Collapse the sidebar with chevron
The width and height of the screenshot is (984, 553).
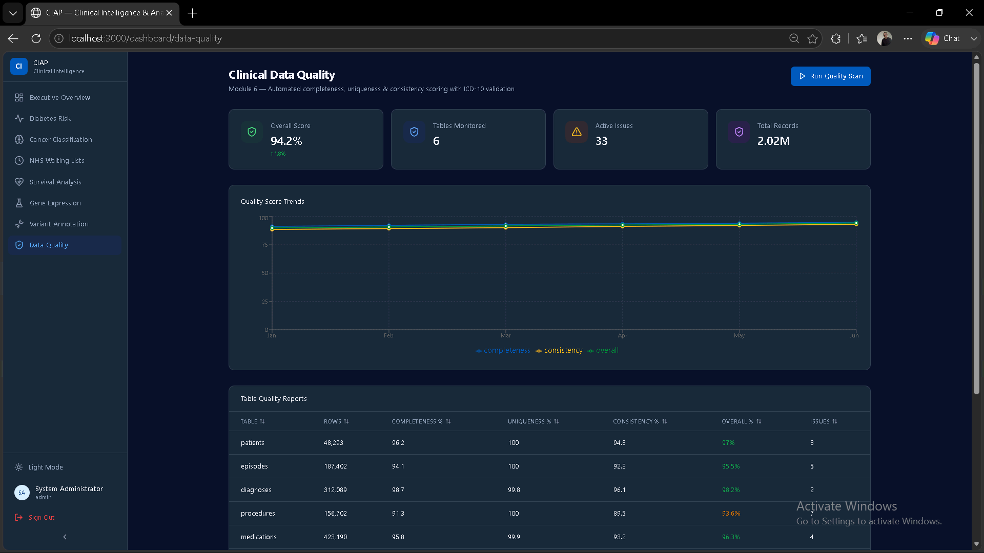(65, 537)
